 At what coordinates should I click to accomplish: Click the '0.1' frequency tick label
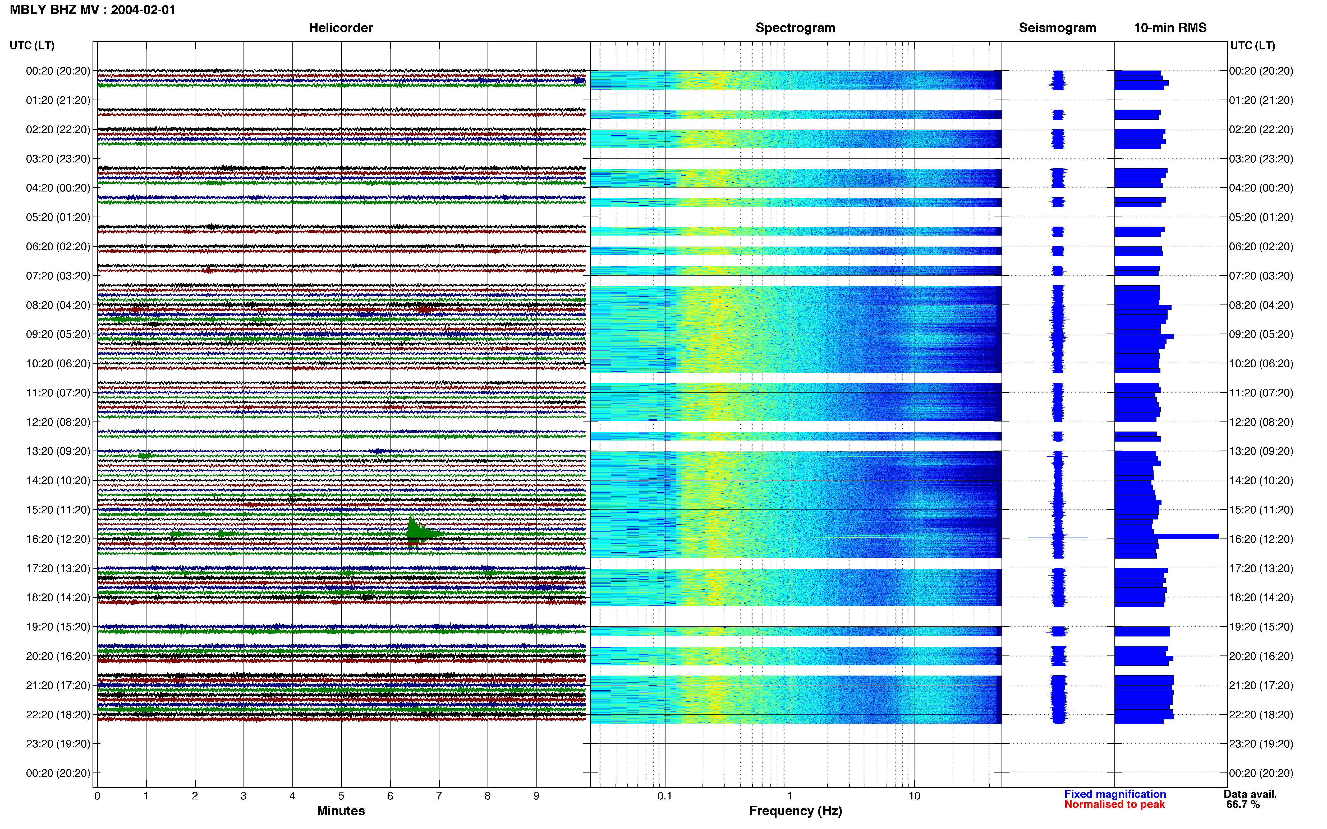(665, 796)
